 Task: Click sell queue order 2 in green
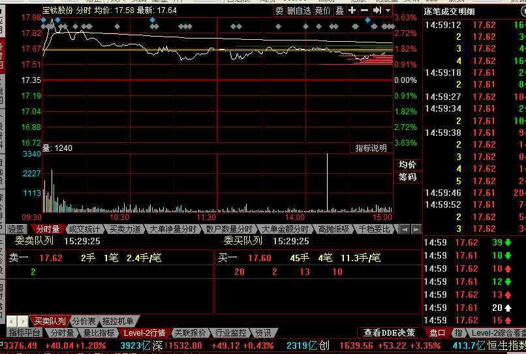(33, 272)
